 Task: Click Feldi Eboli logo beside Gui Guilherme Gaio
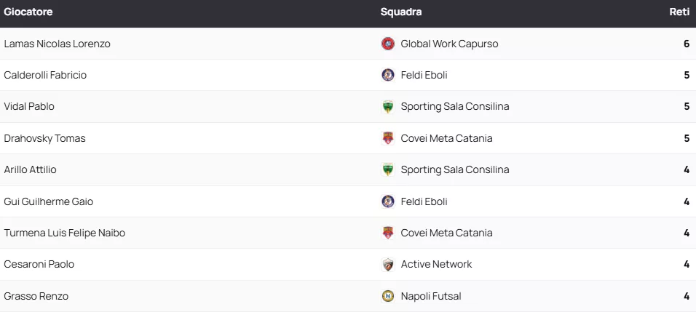pyautogui.click(x=387, y=201)
